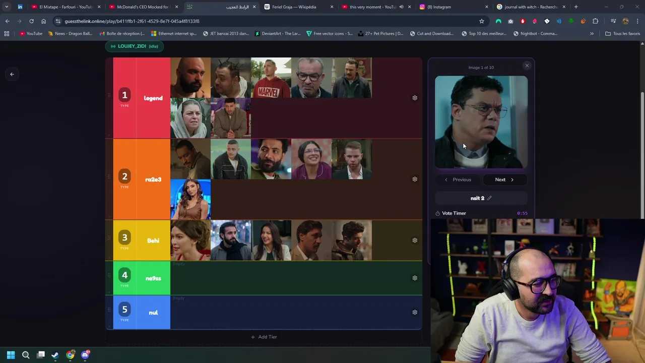Close the image voting panel
Viewport: 645px width, 363px height.
[527, 66]
